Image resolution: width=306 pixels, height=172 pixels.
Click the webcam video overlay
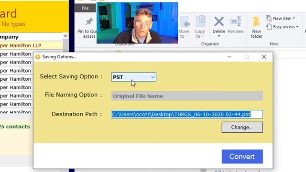pos(137,23)
